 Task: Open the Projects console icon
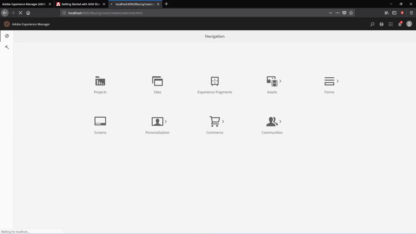pos(100,81)
